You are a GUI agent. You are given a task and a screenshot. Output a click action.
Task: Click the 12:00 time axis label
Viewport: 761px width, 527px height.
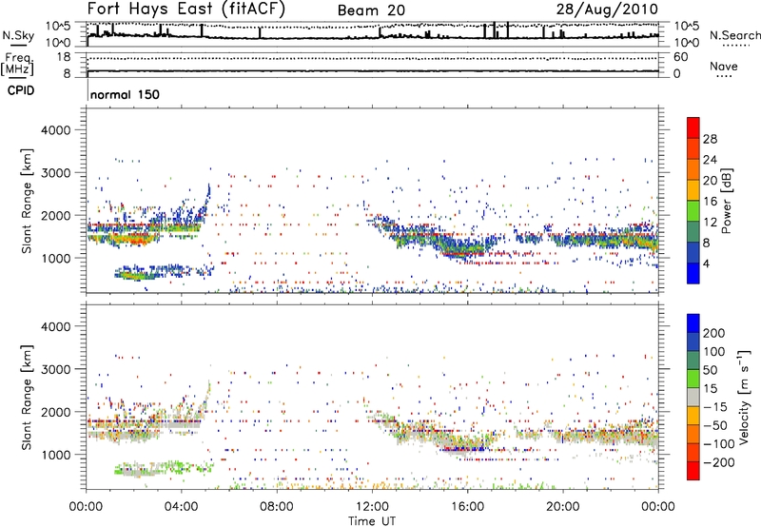click(372, 507)
